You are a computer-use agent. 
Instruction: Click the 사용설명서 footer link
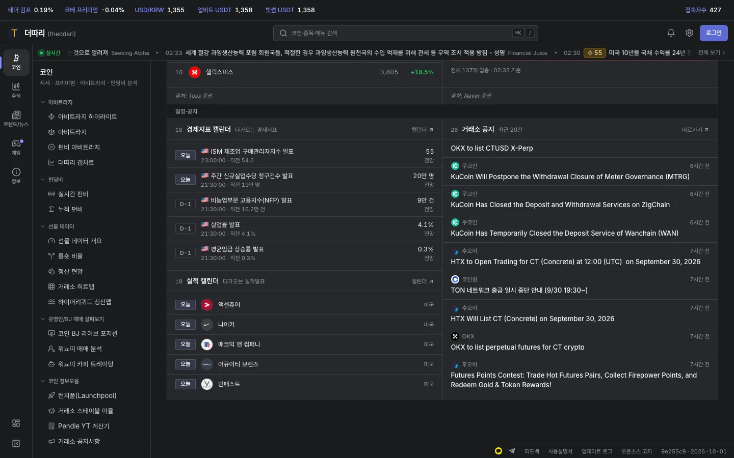560,451
